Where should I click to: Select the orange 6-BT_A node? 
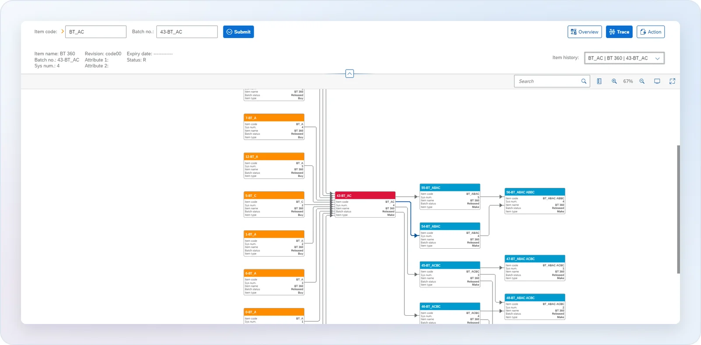coord(274,282)
